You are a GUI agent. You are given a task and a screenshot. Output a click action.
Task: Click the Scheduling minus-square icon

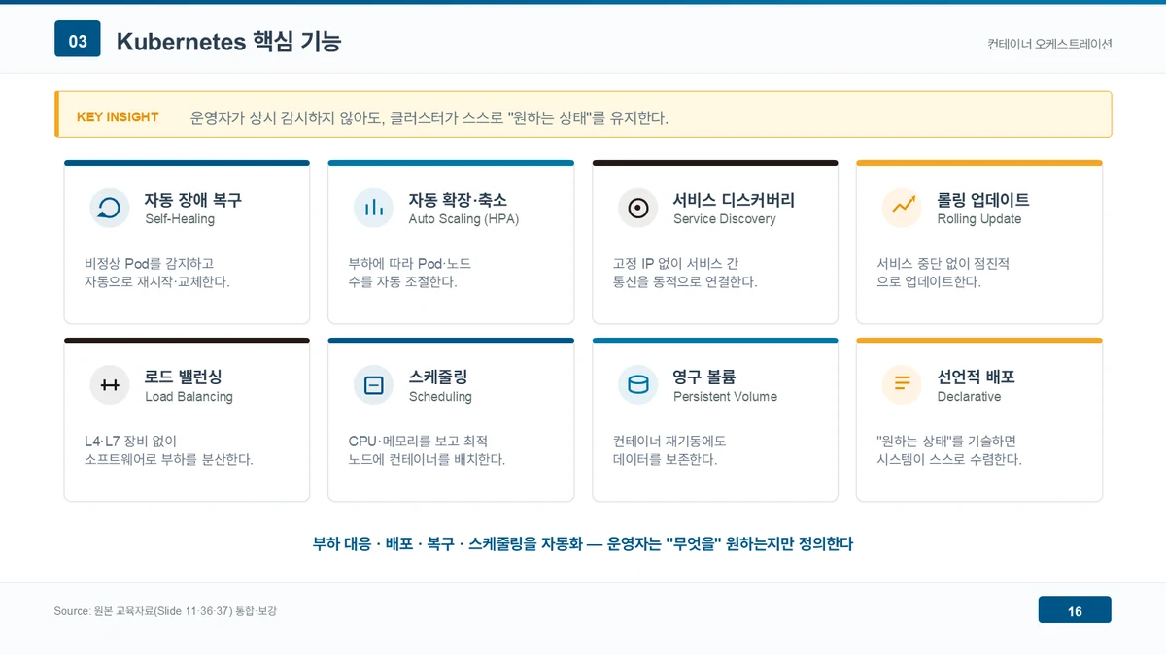tap(373, 385)
